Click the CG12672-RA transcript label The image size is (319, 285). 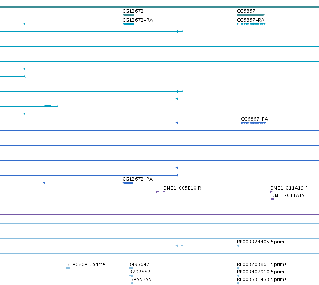tap(138, 20)
